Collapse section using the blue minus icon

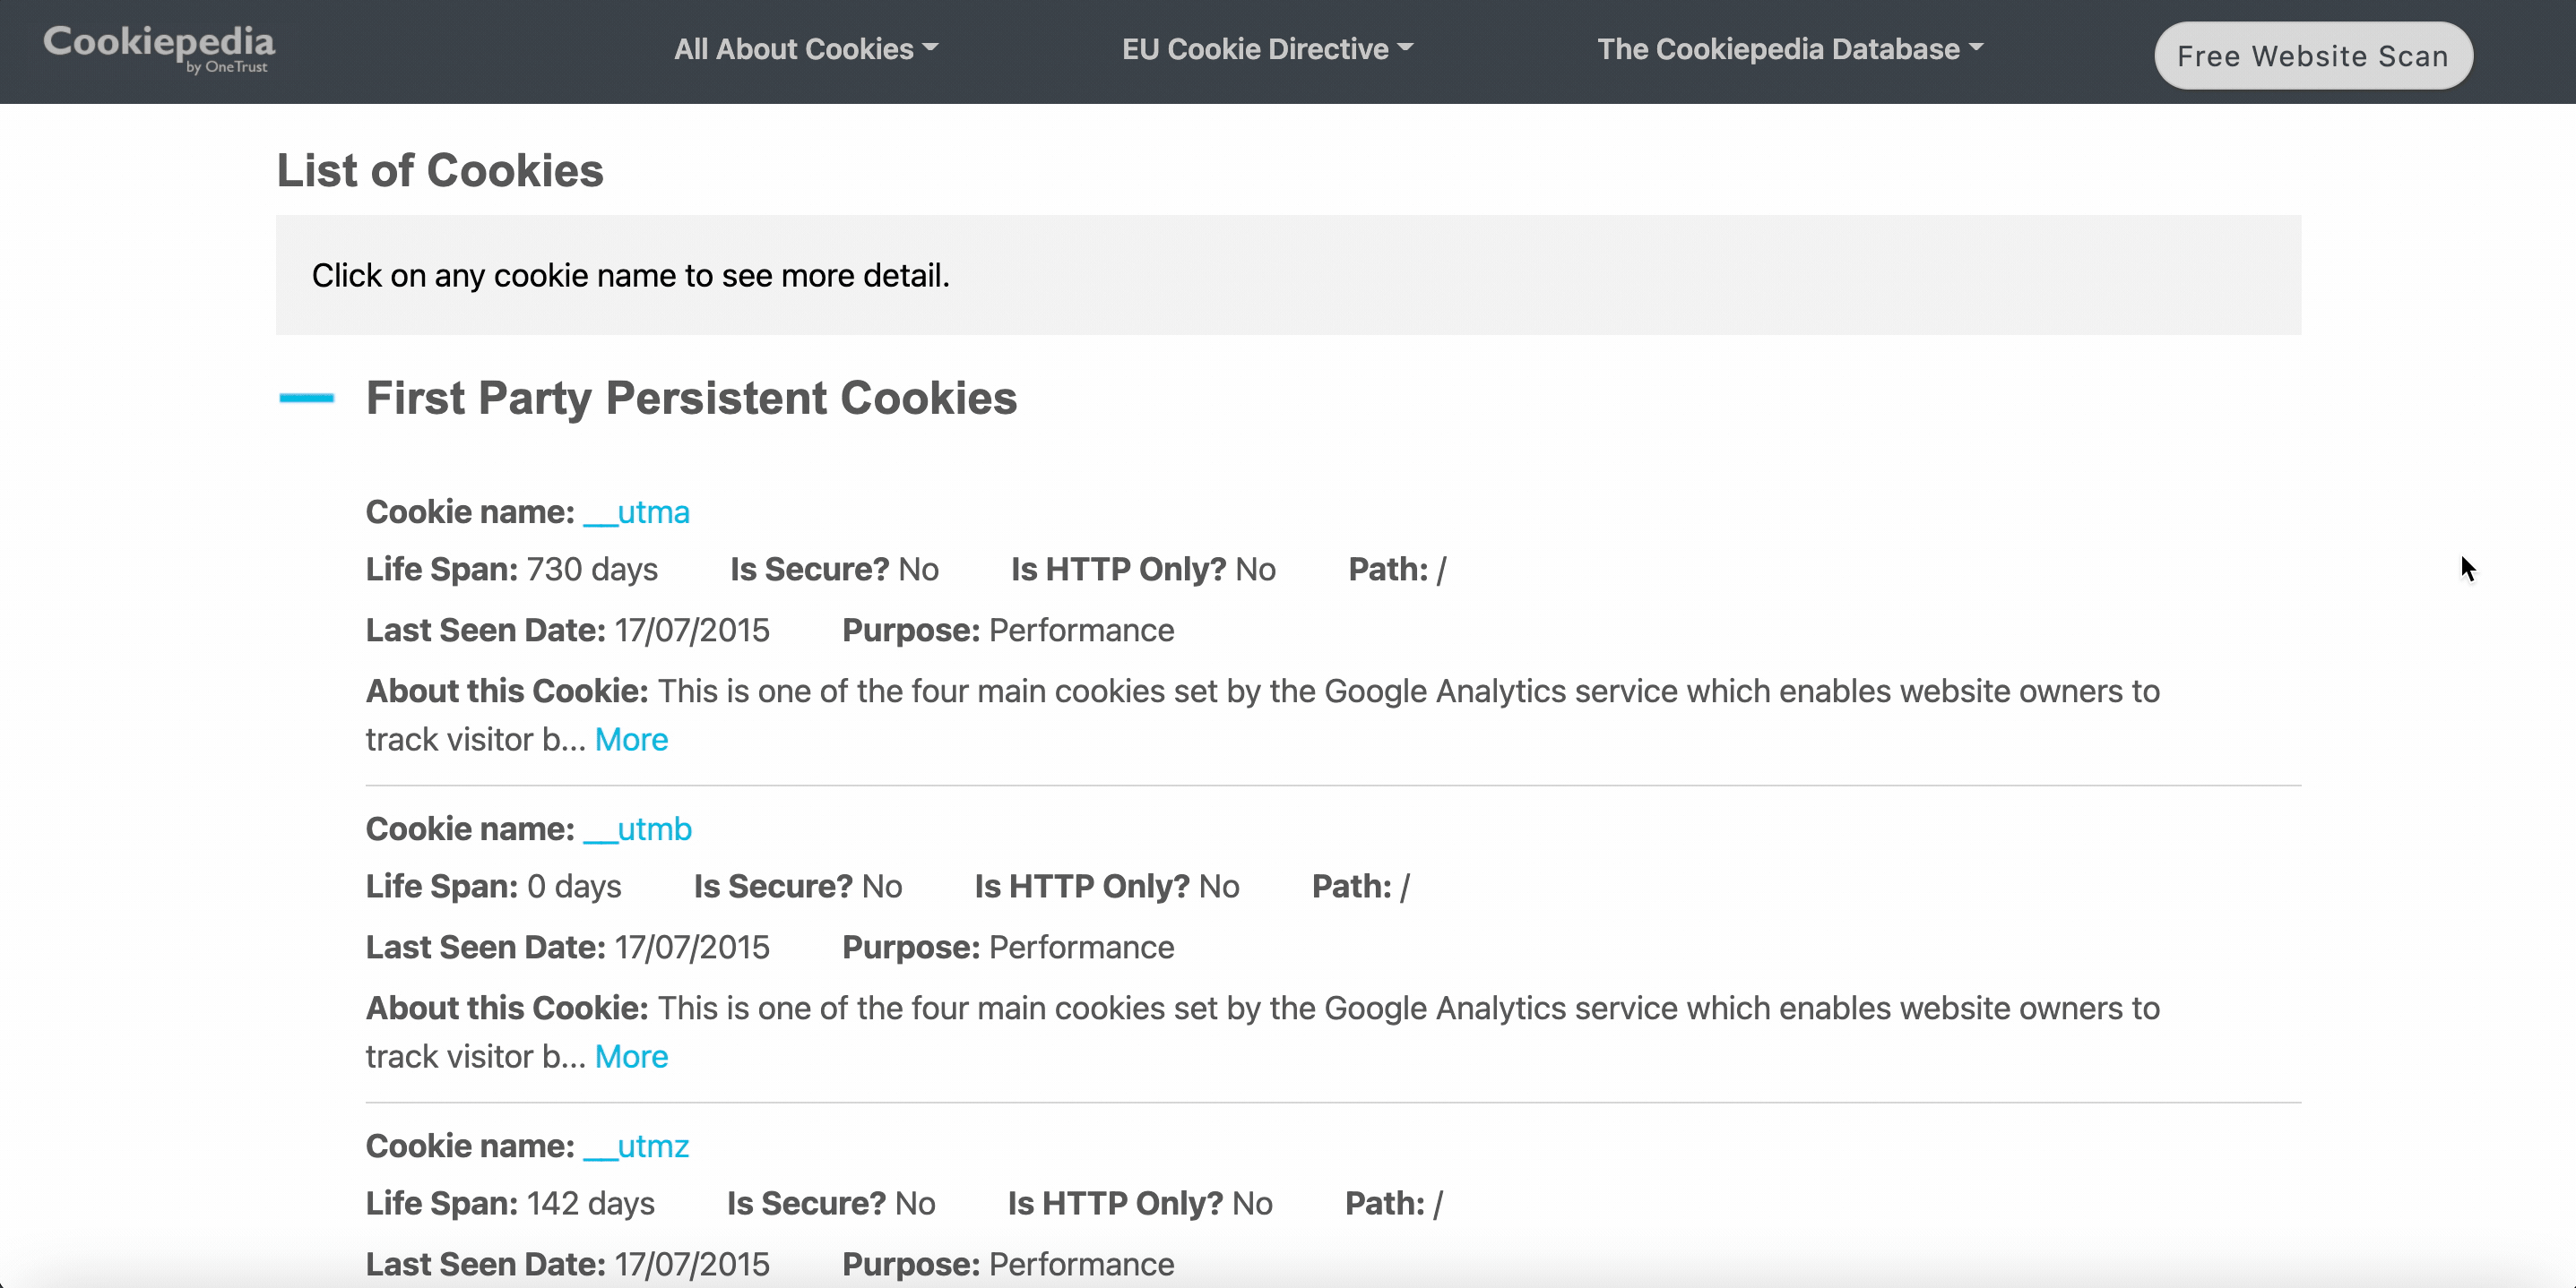tap(306, 398)
